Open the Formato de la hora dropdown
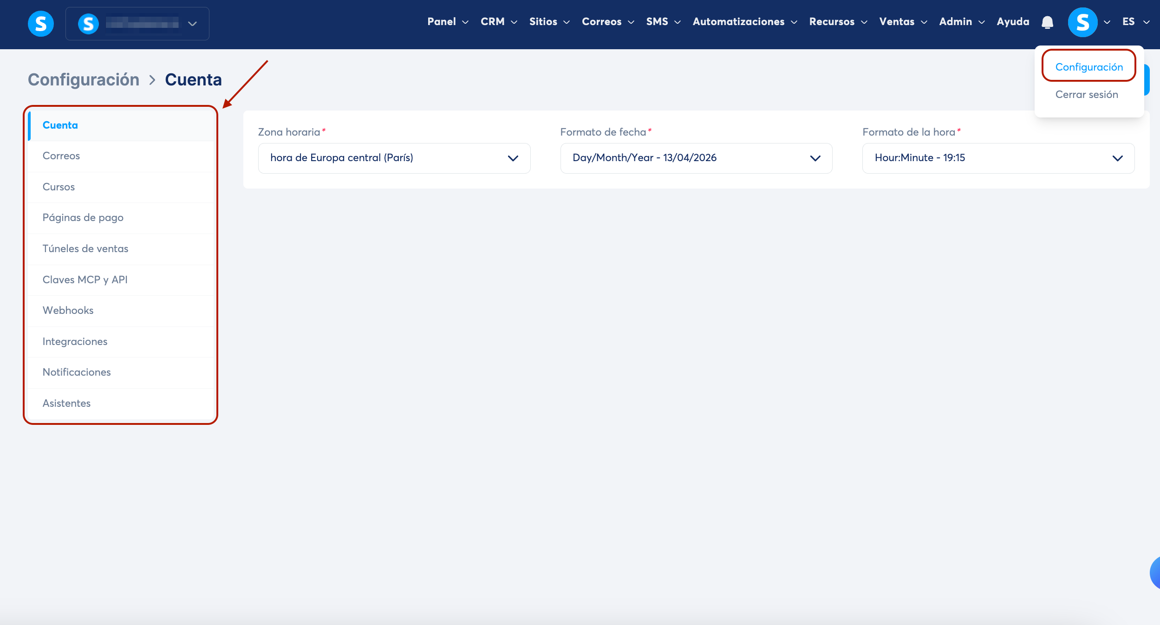The image size is (1160, 625). click(998, 158)
